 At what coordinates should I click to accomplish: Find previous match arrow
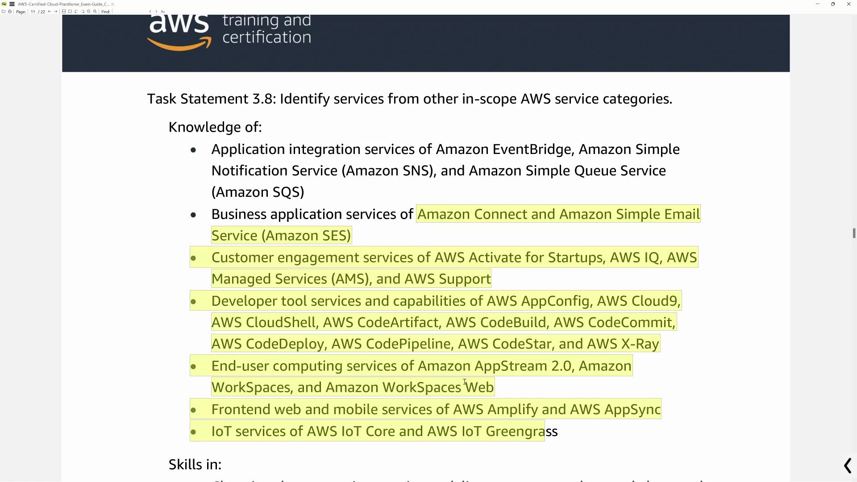[x=150, y=12]
